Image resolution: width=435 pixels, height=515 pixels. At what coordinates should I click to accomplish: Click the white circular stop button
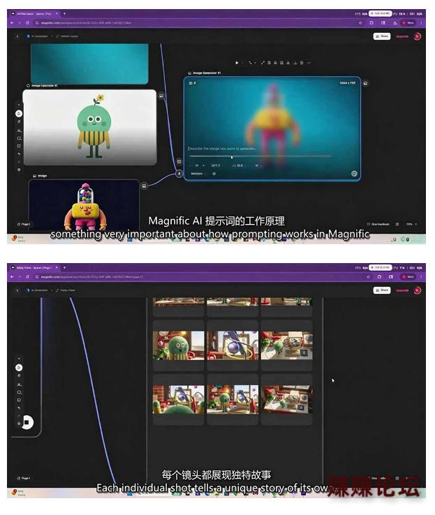tap(27, 422)
